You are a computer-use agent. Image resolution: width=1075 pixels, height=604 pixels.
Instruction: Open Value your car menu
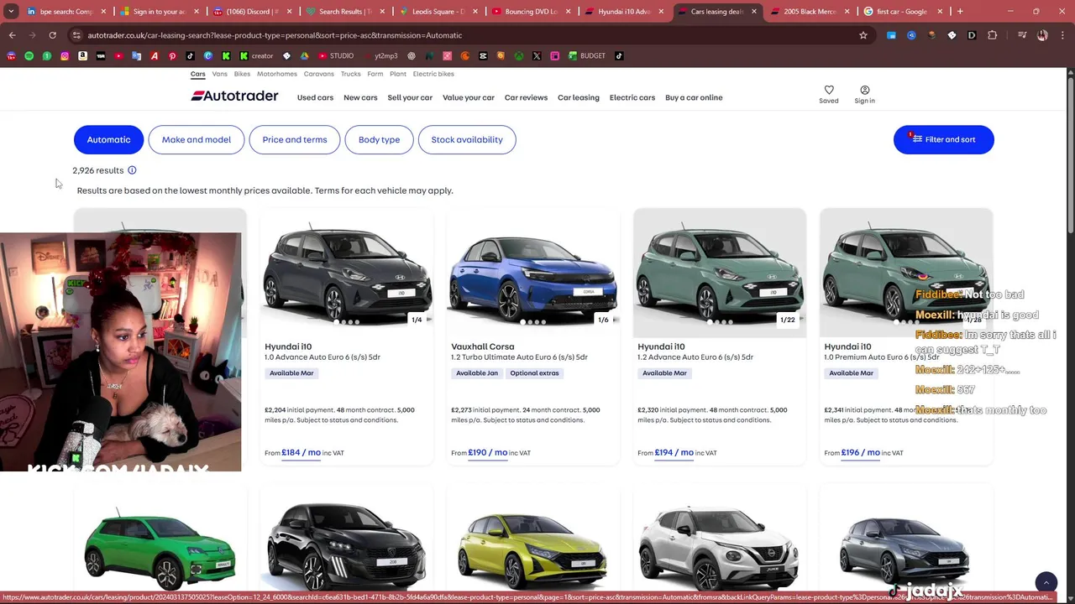click(x=469, y=97)
